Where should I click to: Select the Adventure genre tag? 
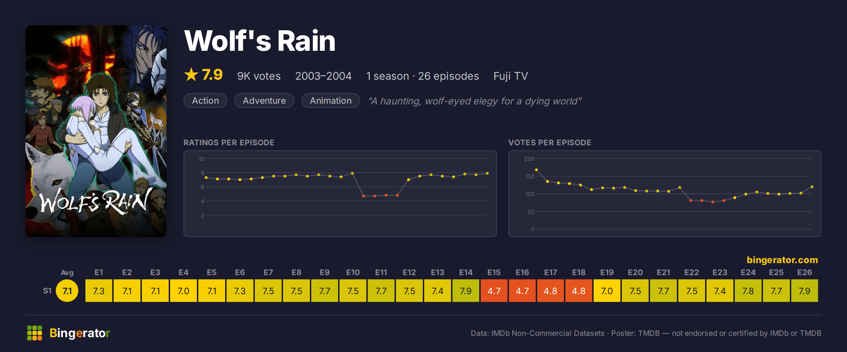(264, 101)
